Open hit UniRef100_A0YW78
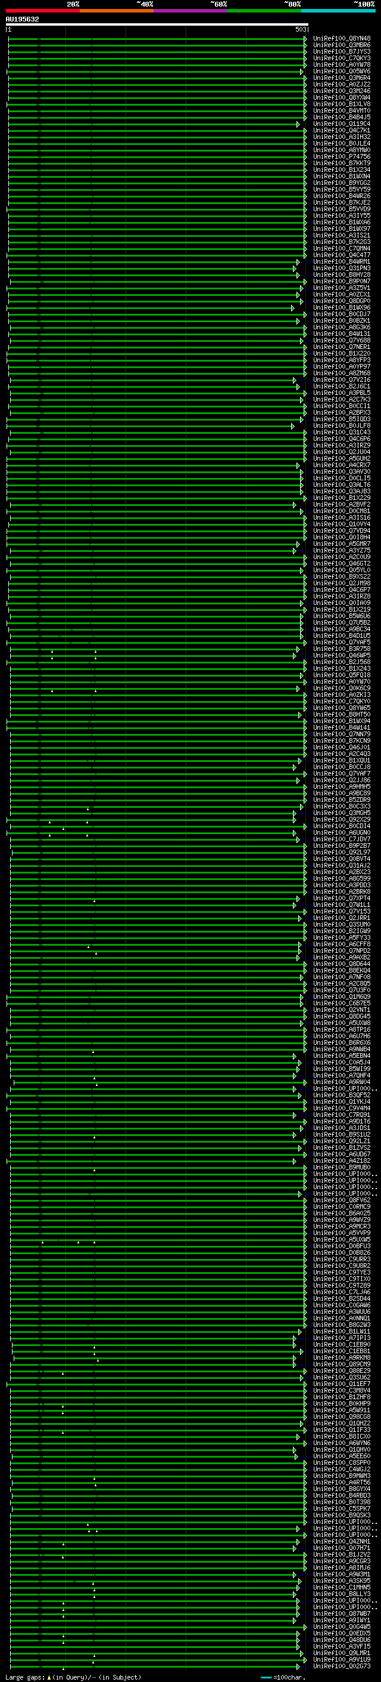The image size is (381, 1682). tap(342, 64)
